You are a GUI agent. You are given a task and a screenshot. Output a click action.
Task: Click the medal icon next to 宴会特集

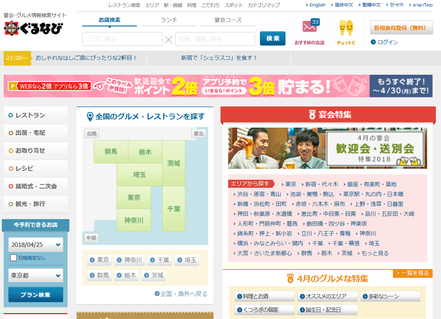[x=312, y=115]
